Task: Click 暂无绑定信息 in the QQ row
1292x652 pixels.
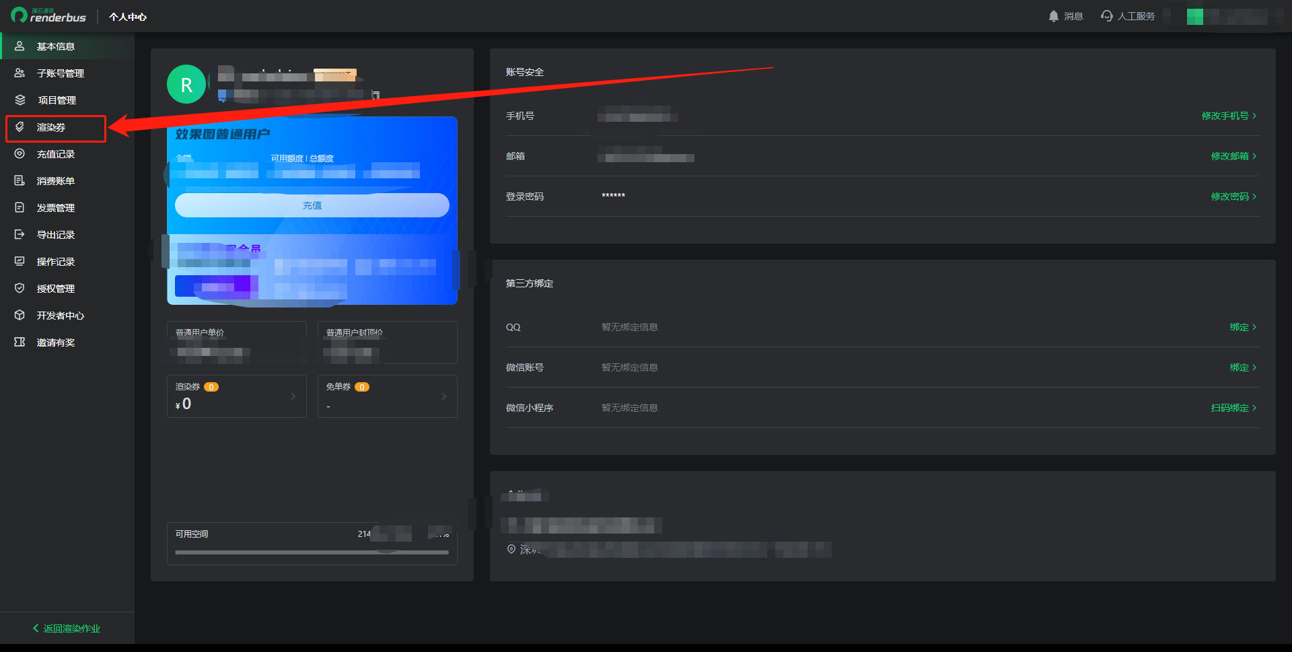Action: (x=630, y=327)
